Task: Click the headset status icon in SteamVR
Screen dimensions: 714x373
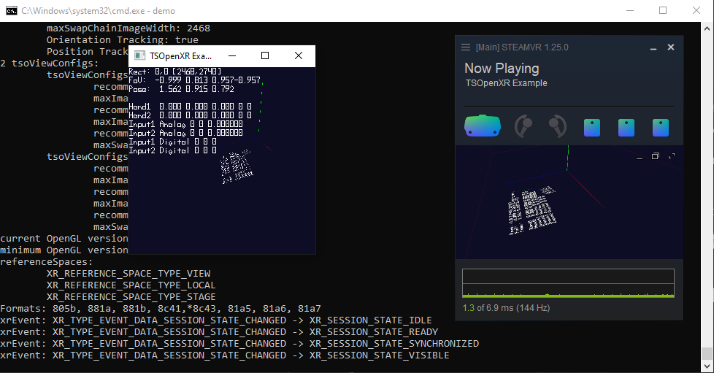Action: tap(483, 126)
